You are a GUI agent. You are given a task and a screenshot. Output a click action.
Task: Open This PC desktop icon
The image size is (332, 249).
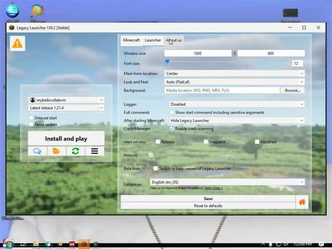pyautogui.click(x=13, y=12)
